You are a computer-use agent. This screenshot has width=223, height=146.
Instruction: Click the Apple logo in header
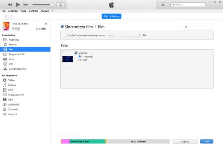[x=111, y=5]
